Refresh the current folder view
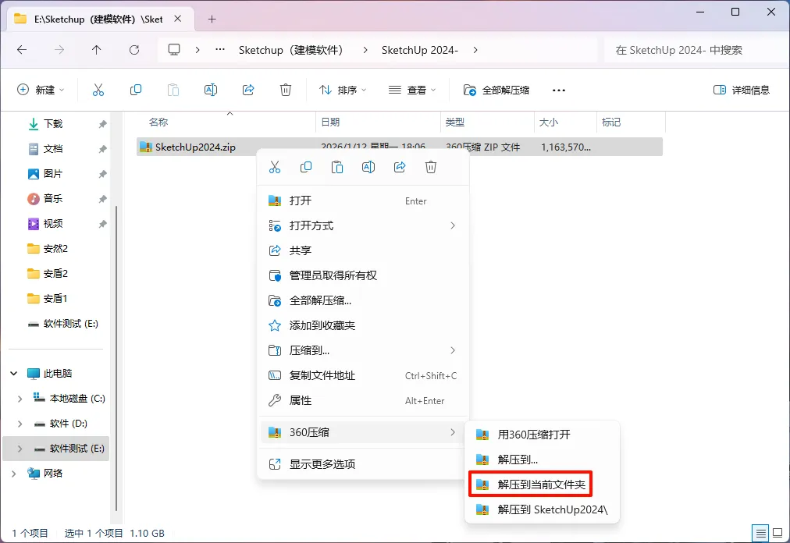The image size is (790, 543). click(134, 49)
